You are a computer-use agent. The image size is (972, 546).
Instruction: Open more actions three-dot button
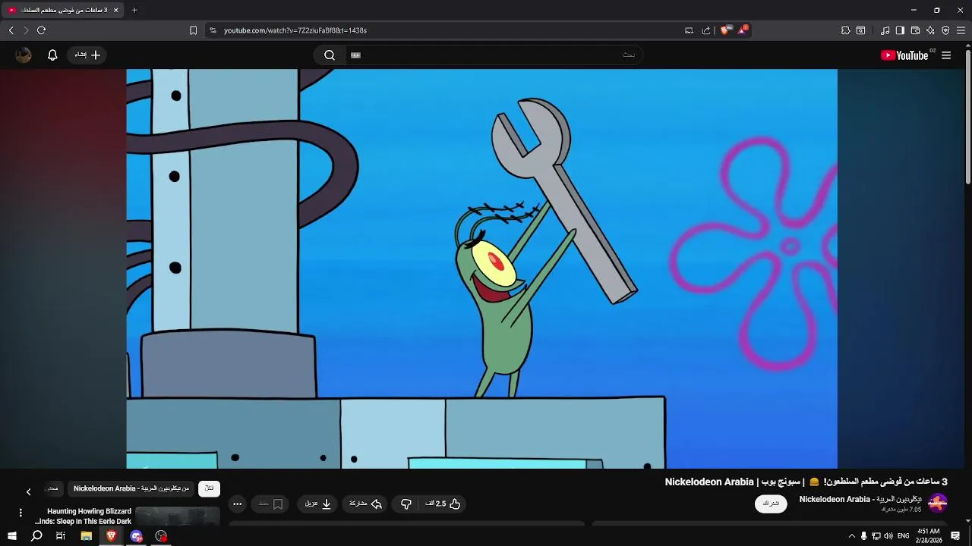(x=238, y=504)
